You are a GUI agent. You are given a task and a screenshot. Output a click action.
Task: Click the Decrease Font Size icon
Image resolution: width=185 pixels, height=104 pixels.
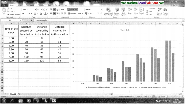tap(47, 10)
